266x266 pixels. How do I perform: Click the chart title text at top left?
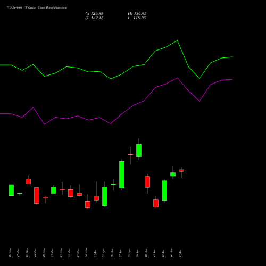tap(37, 8)
